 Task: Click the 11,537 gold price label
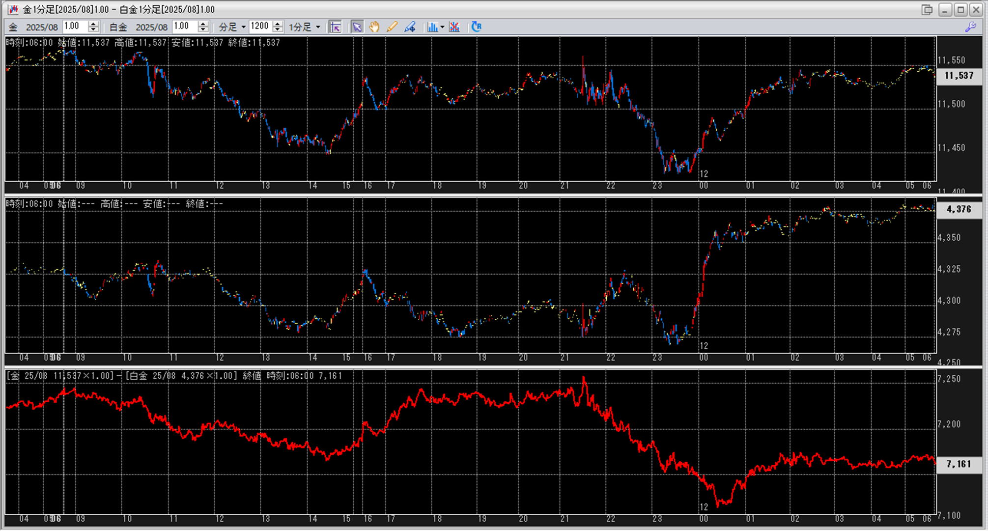(959, 76)
